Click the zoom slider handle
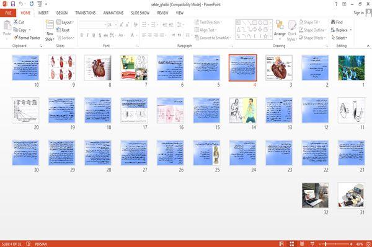 (325, 244)
